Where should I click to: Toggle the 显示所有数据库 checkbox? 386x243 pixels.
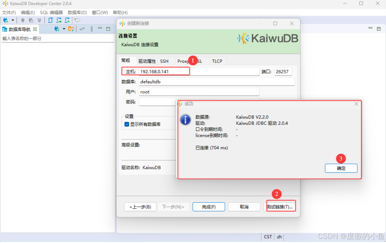coord(127,124)
